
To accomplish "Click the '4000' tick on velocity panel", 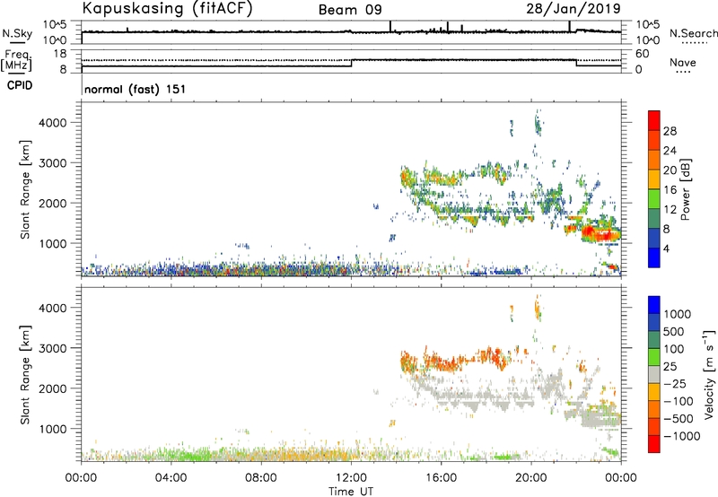I will [53, 308].
